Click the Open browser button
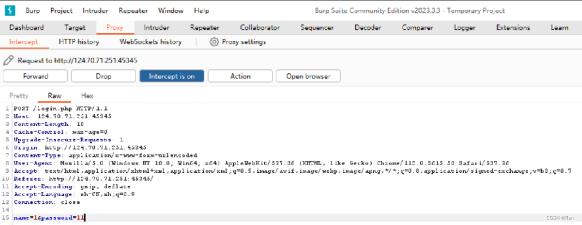This screenshot has width=582, height=225. coord(308,76)
